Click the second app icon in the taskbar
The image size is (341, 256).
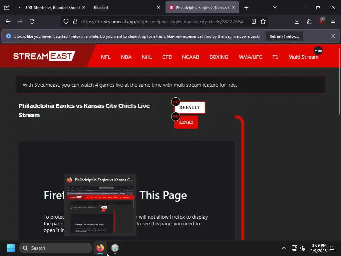pyautogui.click(x=115, y=248)
